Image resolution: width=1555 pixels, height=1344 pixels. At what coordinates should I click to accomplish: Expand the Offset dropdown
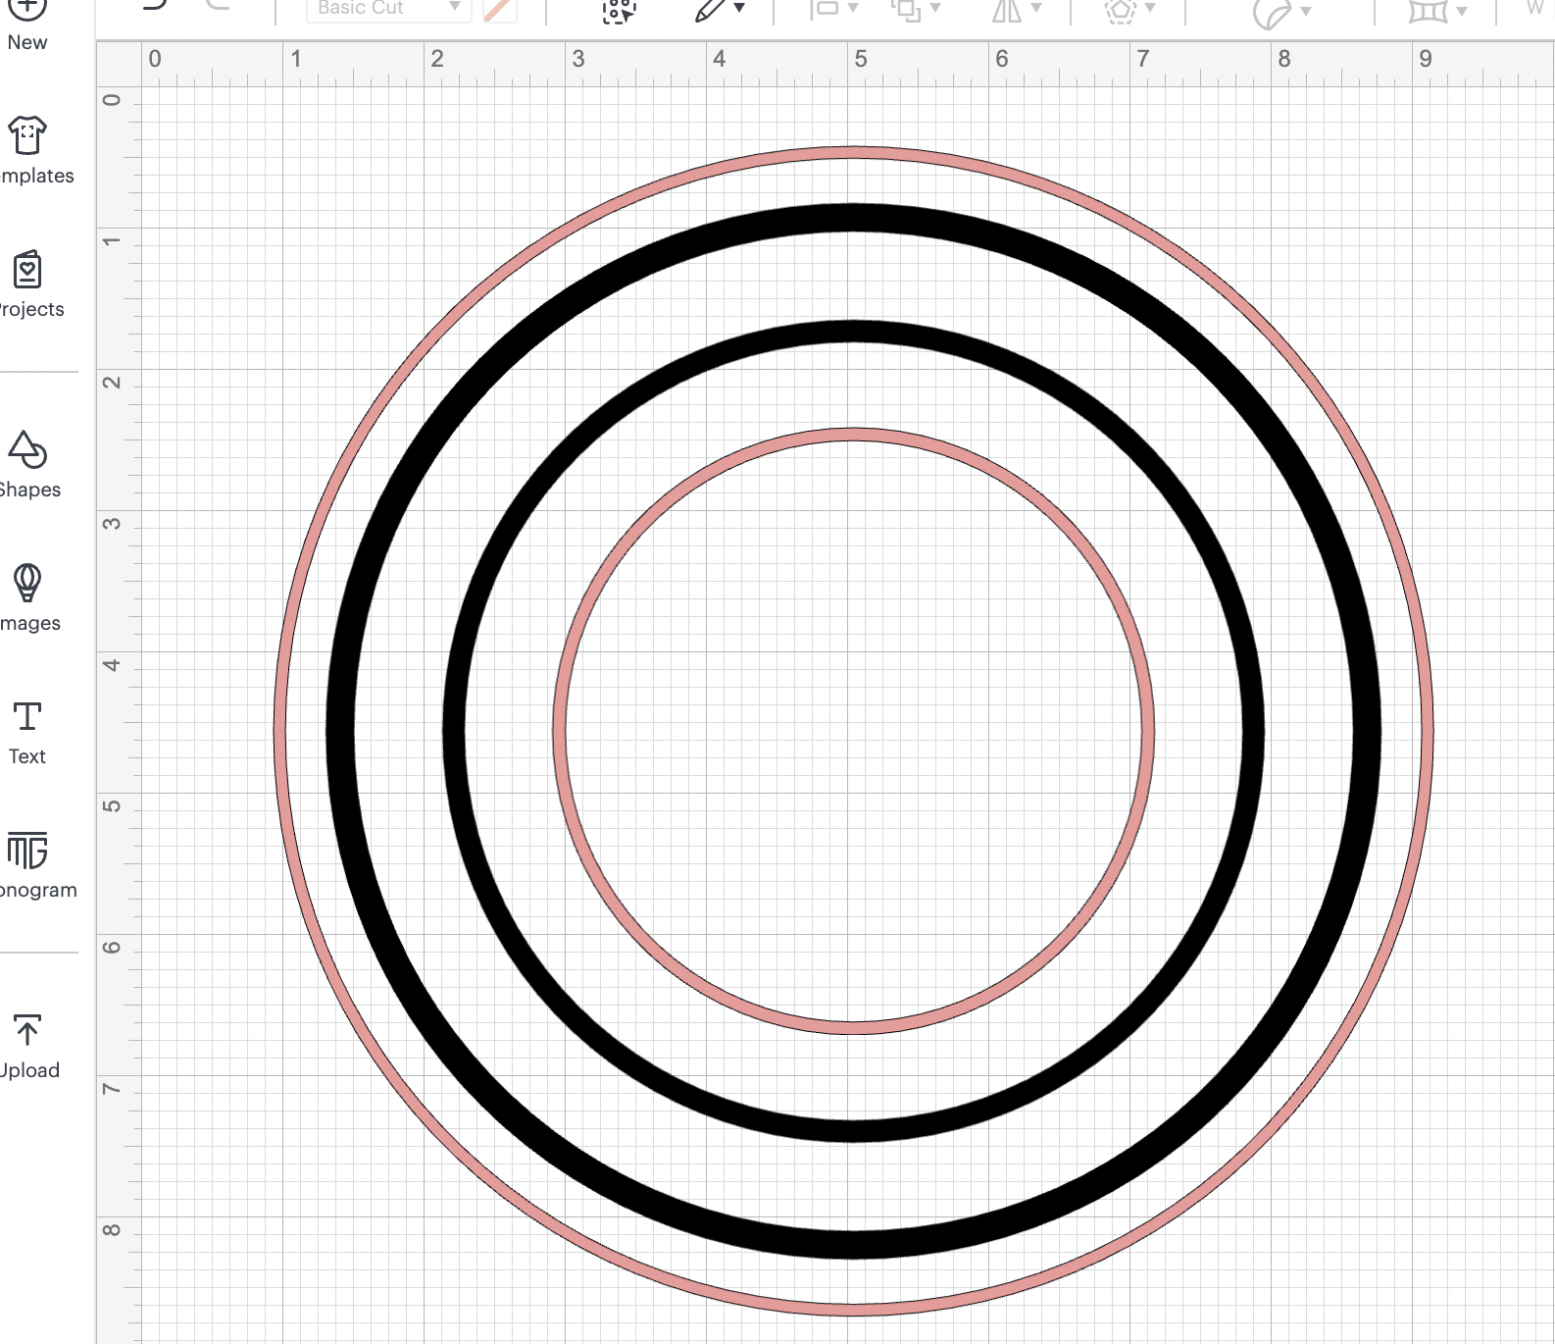click(1150, 9)
